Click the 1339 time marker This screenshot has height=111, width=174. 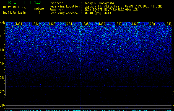click(x=152, y=24)
